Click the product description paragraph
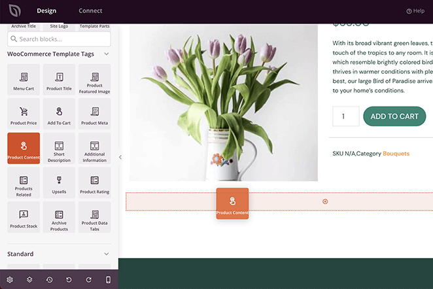The height and width of the screenshot is (289, 433). tap(383, 67)
